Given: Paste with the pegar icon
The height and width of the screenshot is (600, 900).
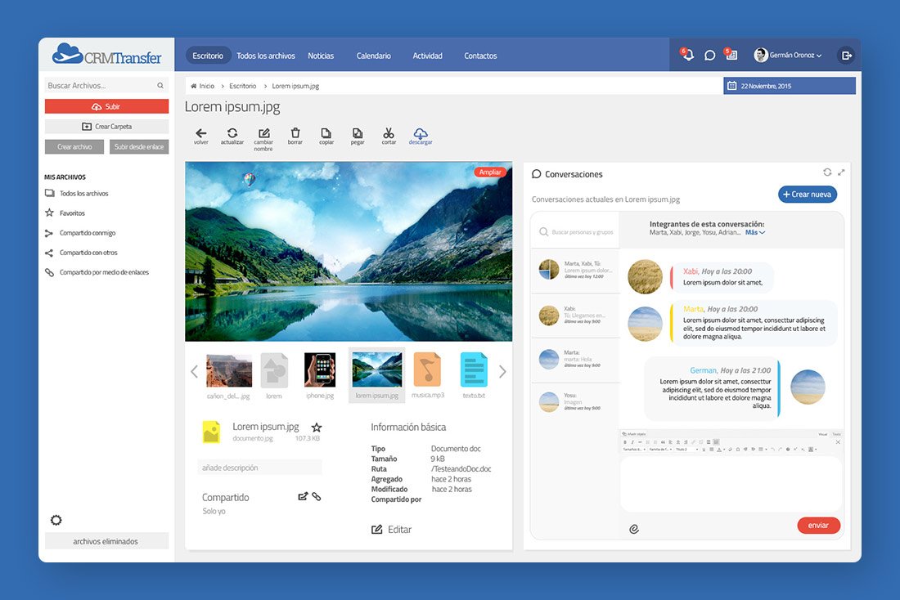Looking at the screenshot, I should pyautogui.click(x=358, y=133).
